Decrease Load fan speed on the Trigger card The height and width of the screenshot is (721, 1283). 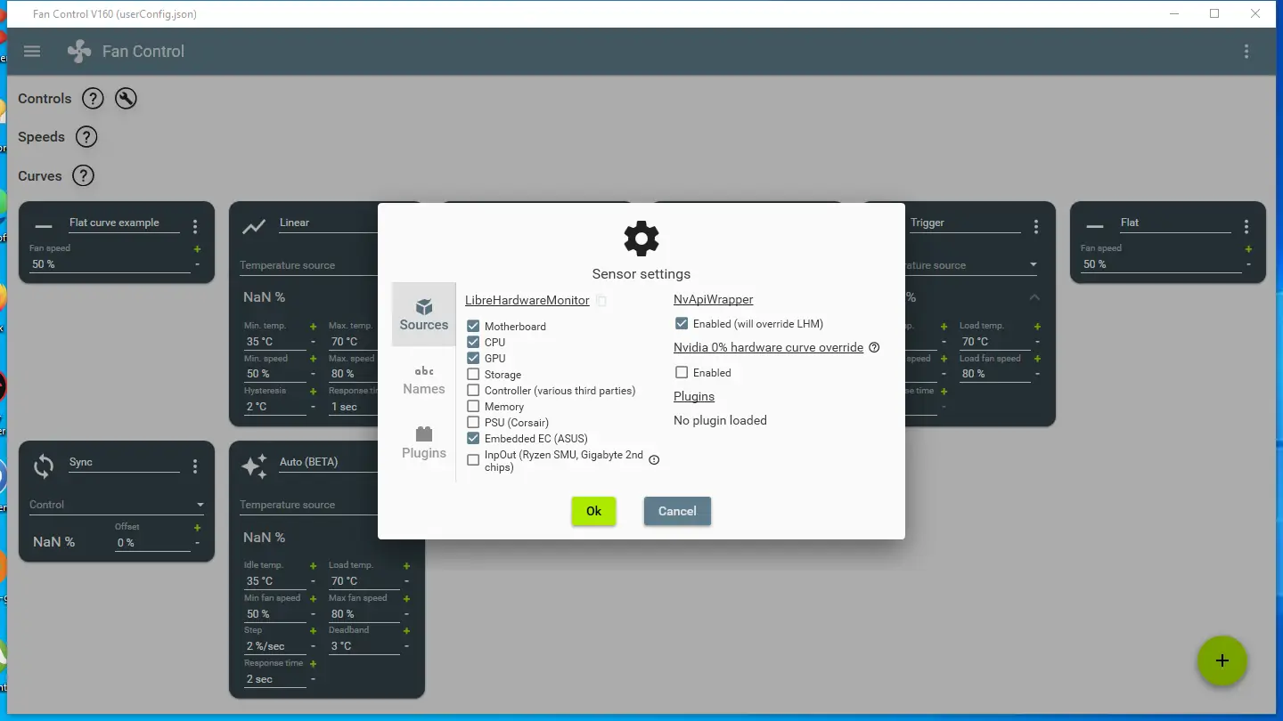(1037, 374)
